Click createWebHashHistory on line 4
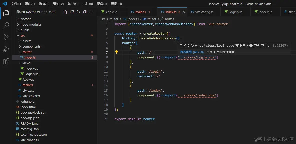This screenshot has width=296, height=144. (x=157, y=38)
